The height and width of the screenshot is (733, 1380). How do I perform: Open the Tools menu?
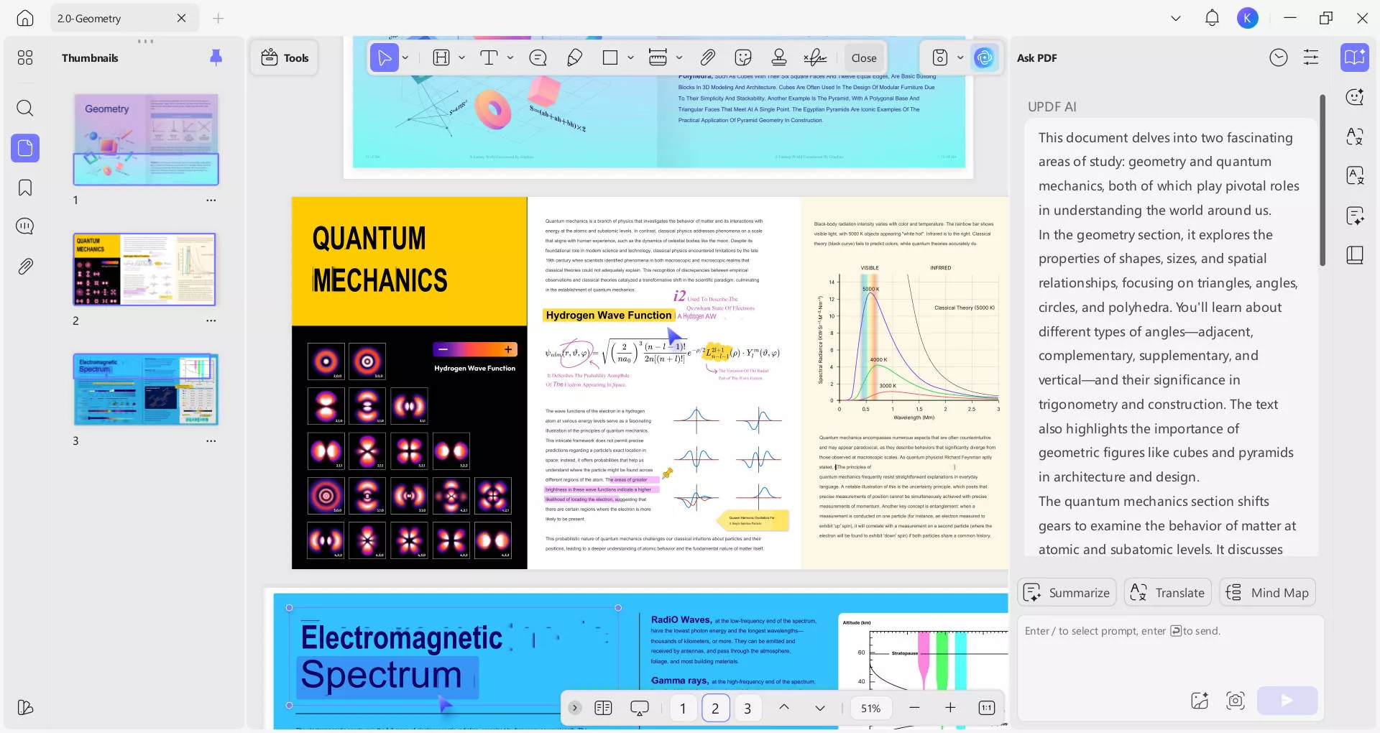point(285,57)
